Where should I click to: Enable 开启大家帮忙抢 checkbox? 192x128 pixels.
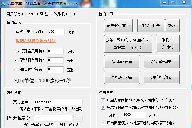coord(103,100)
